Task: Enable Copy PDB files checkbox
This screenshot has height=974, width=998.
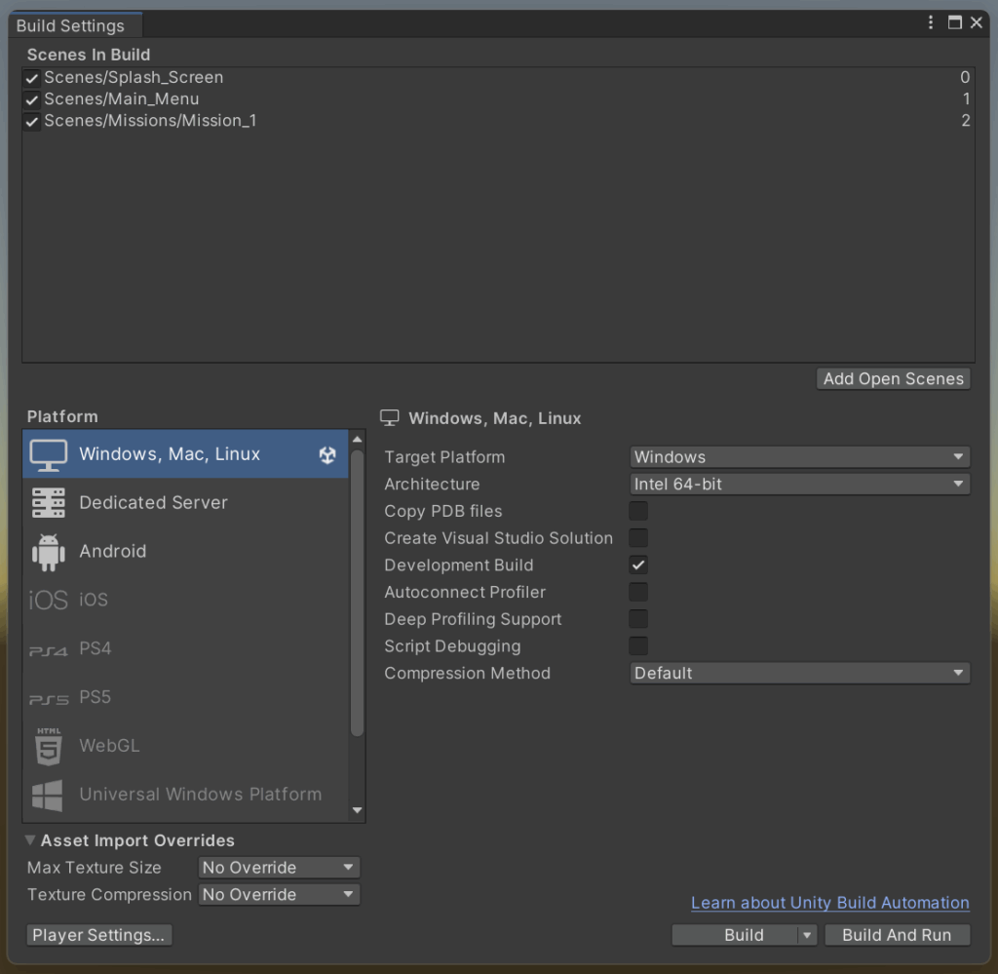Action: coord(637,511)
